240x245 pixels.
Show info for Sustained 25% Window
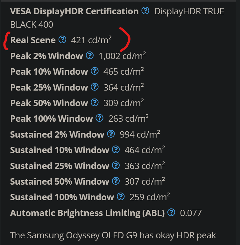pyautogui.click(x=116, y=165)
